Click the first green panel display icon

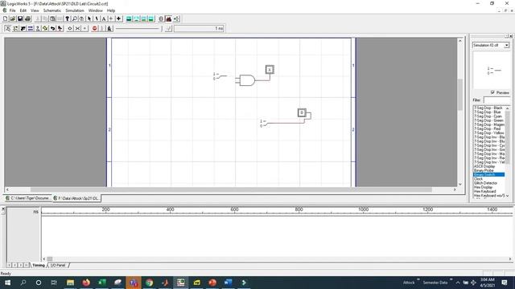[x=129, y=19]
